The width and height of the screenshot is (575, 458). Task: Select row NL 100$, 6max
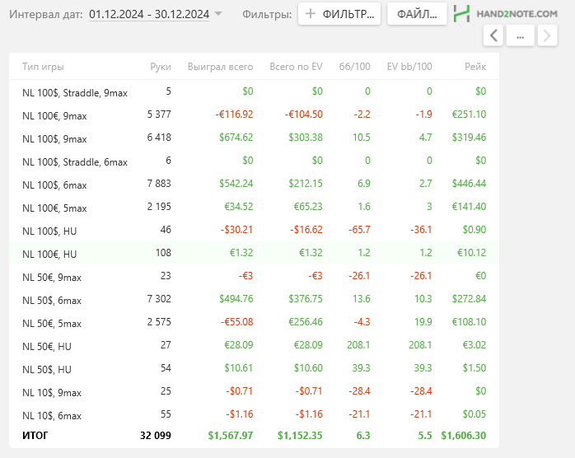tap(254, 184)
